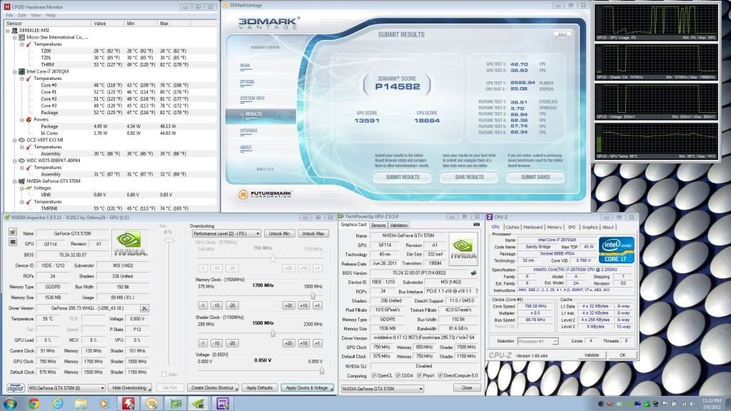Collapse the Intel Core i7 2670QM node

tap(15, 72)
